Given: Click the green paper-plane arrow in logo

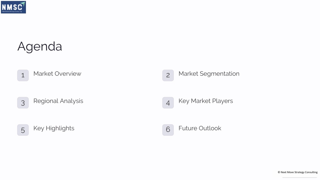Looking at the screenshot, I should pyautogui.click(x=23, y=4).
